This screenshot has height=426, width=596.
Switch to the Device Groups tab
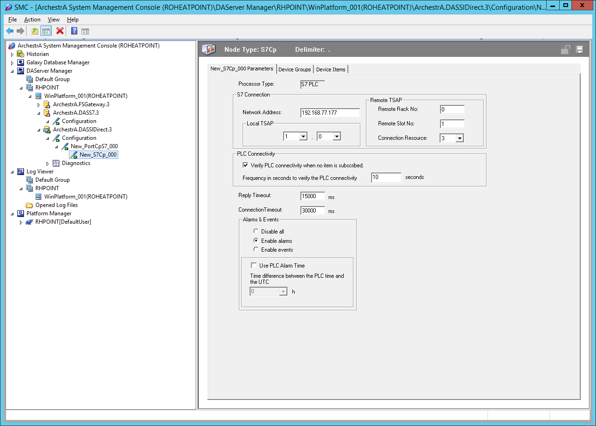[x=294, y=69]
